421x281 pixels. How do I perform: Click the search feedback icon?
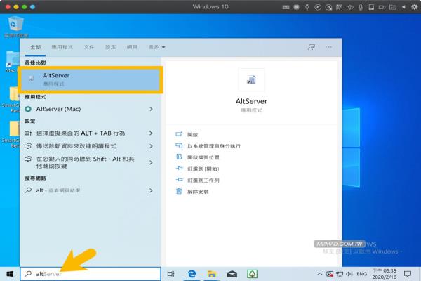(312, 47)
